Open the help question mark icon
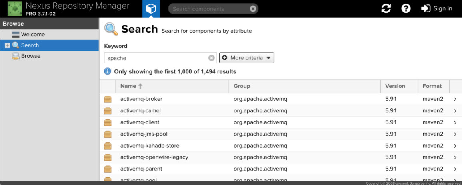 (406, 9)
